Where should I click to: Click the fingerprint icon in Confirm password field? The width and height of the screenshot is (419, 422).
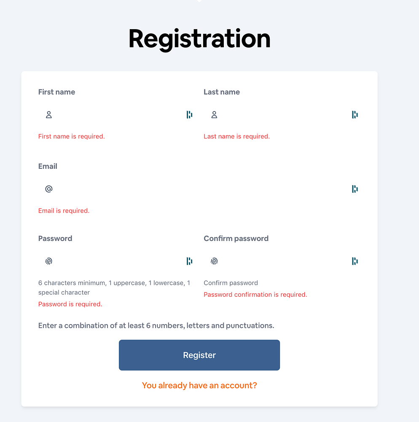tap(214, 261)
